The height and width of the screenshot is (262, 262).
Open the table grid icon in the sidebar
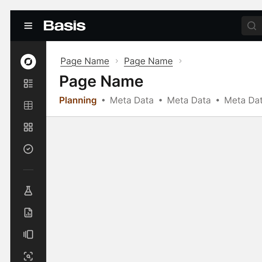coord(28,105)
